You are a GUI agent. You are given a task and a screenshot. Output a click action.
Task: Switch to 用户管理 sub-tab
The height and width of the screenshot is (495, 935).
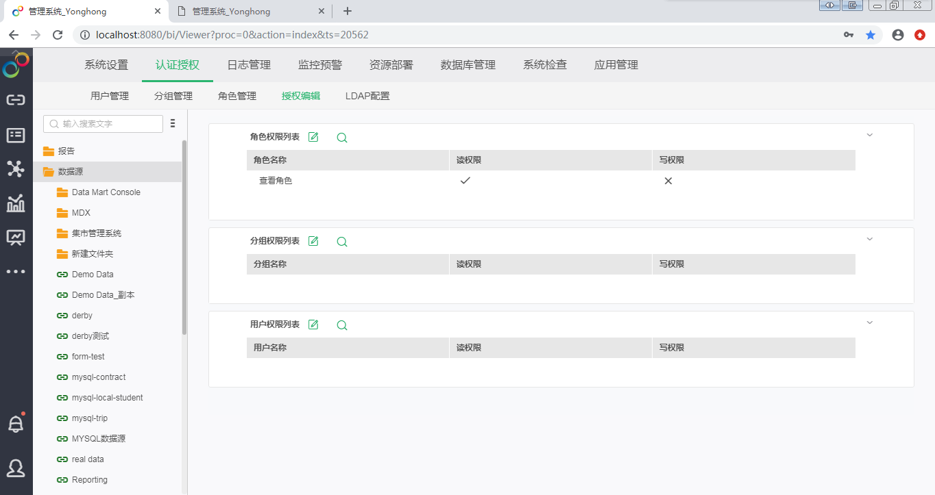110,96
